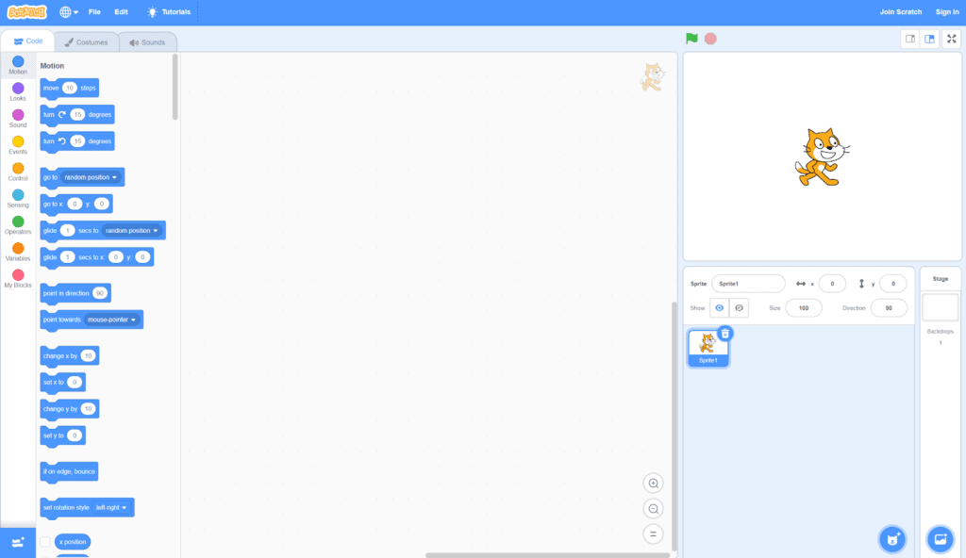The width and height of the screenshot is (966, 558).
Task: Click the green flag to run
Action: point(691,39)
